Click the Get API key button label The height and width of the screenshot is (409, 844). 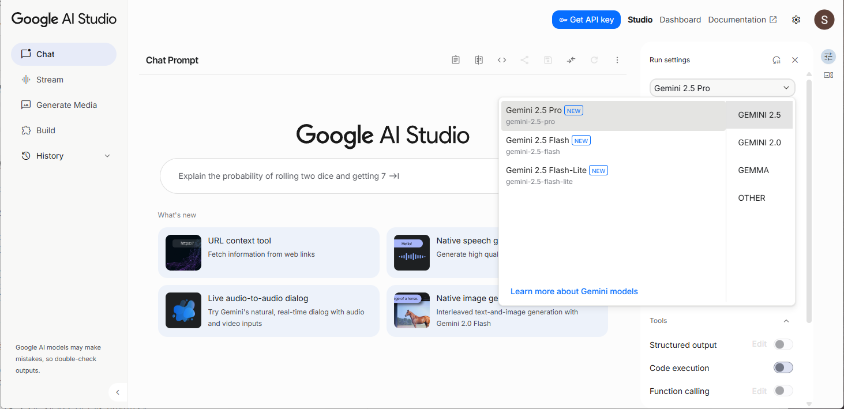(592, 20)
